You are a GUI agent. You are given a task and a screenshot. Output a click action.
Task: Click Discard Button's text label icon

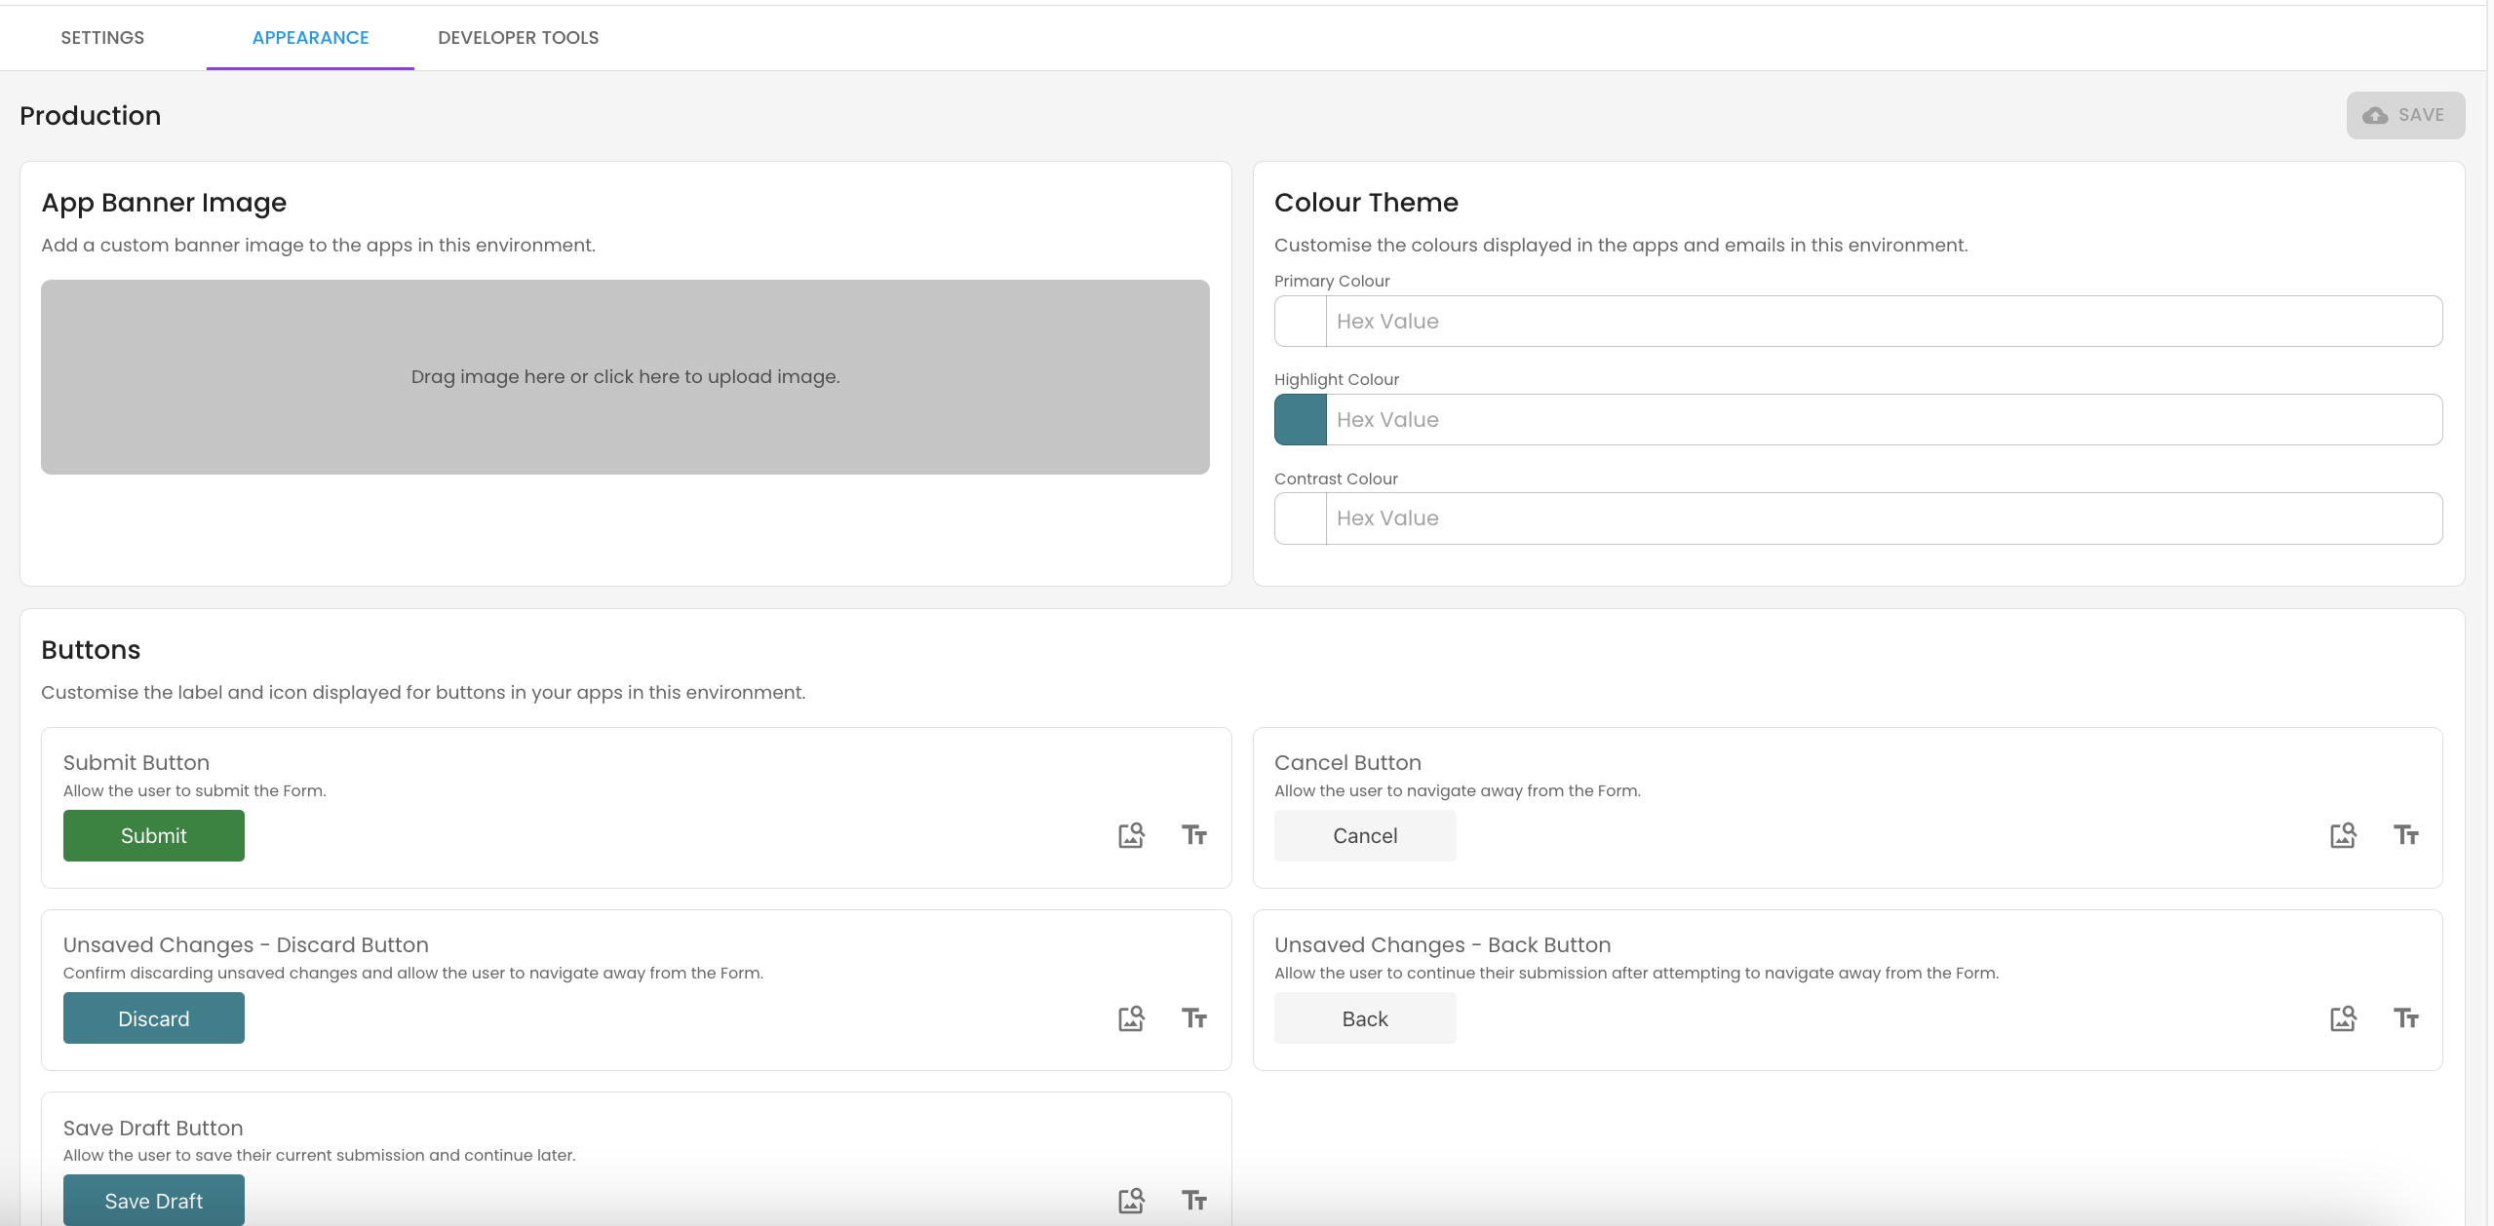tap(1194, 1018)
